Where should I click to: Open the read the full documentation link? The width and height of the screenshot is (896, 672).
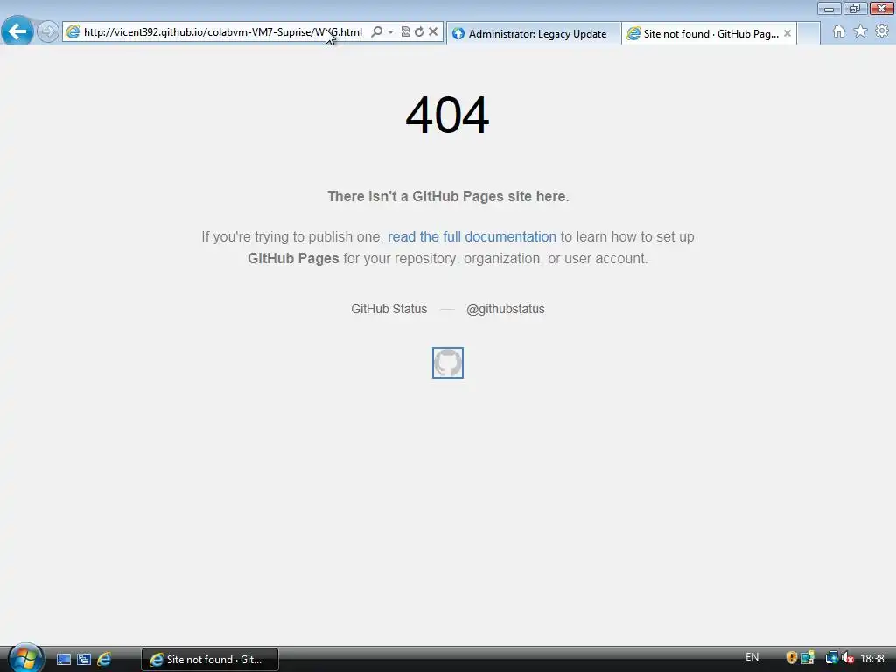(472, 236)
